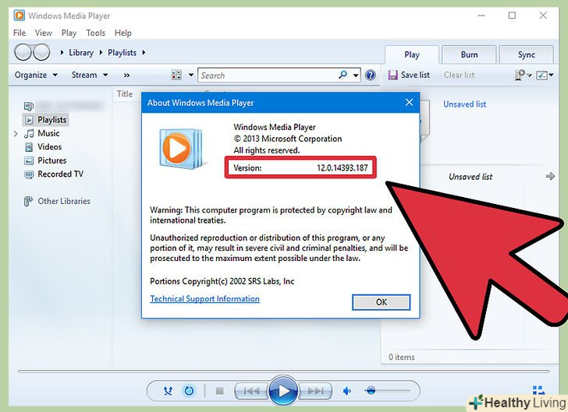This screenshot has height=412, width=568.
Task: Click the Previous track button
Action: click(252, 391)
